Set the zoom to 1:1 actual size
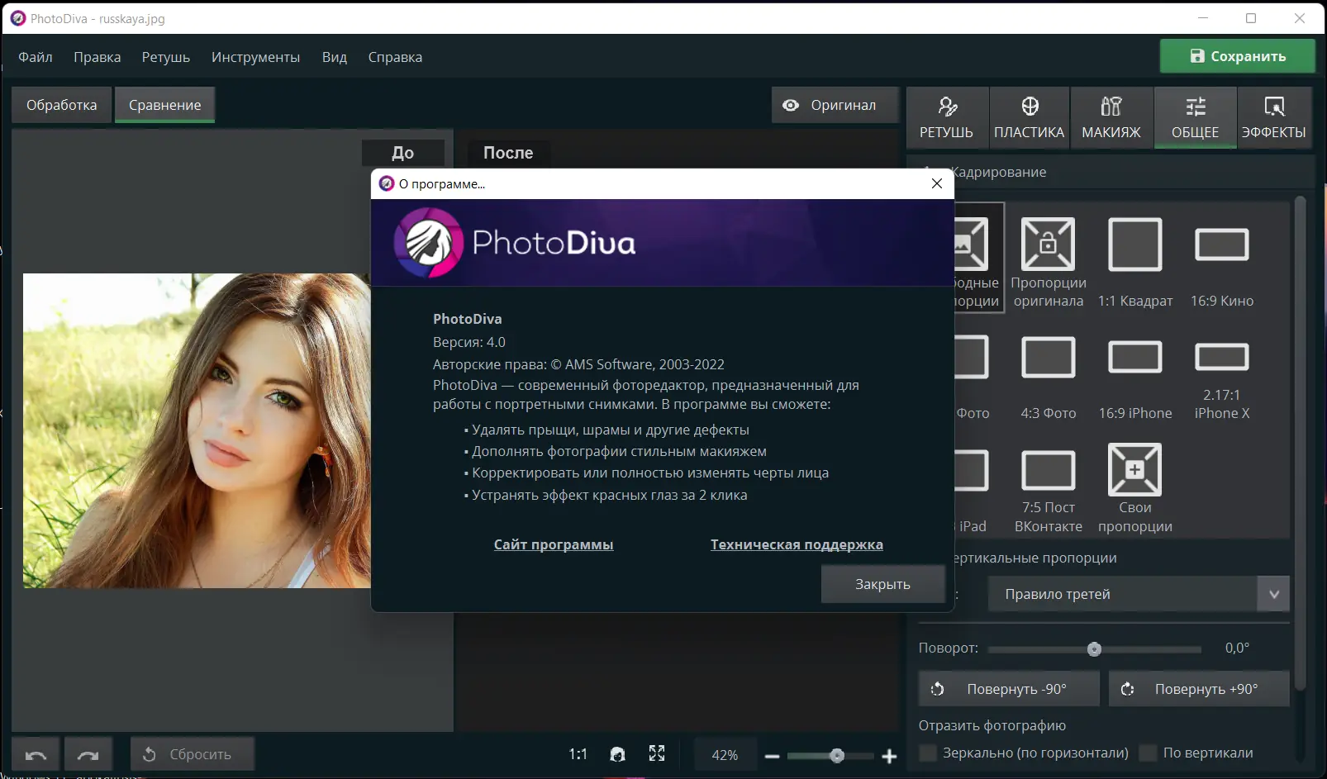 [578, 754]
